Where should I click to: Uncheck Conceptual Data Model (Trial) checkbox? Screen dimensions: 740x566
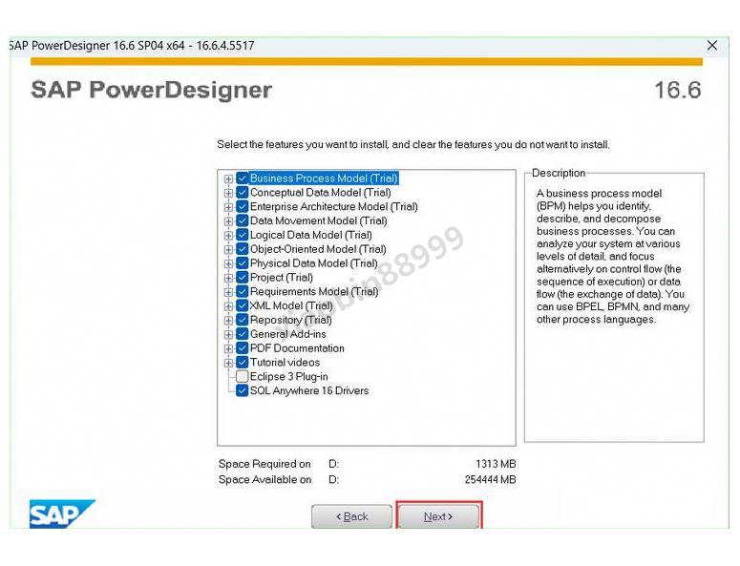(x=243, y=193)
